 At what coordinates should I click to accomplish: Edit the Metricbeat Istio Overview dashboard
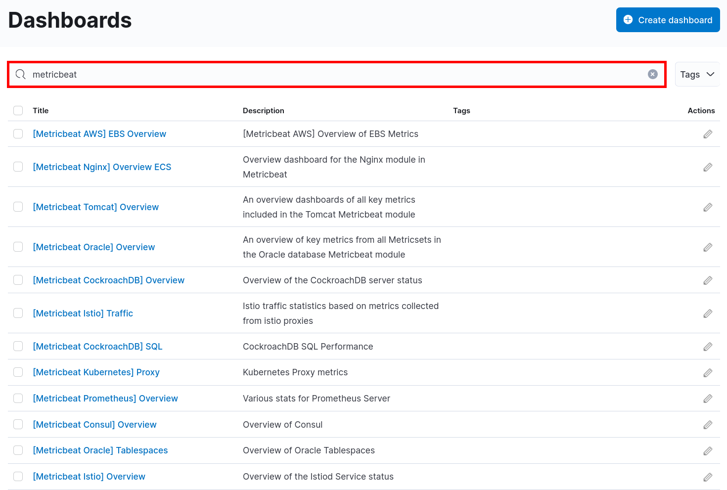pyautogui.click(x=708, y=477)
